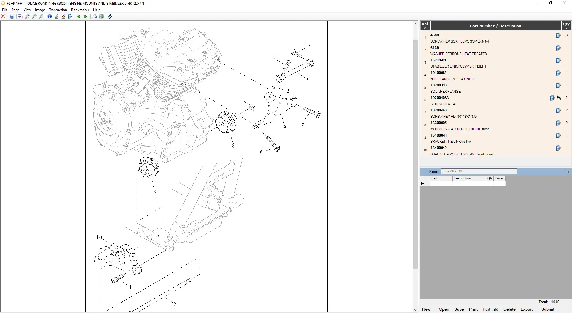Screen dimensions: 572x313
Task: Add front mount bracket 16400042 via its icon
Action: (558, 148)
